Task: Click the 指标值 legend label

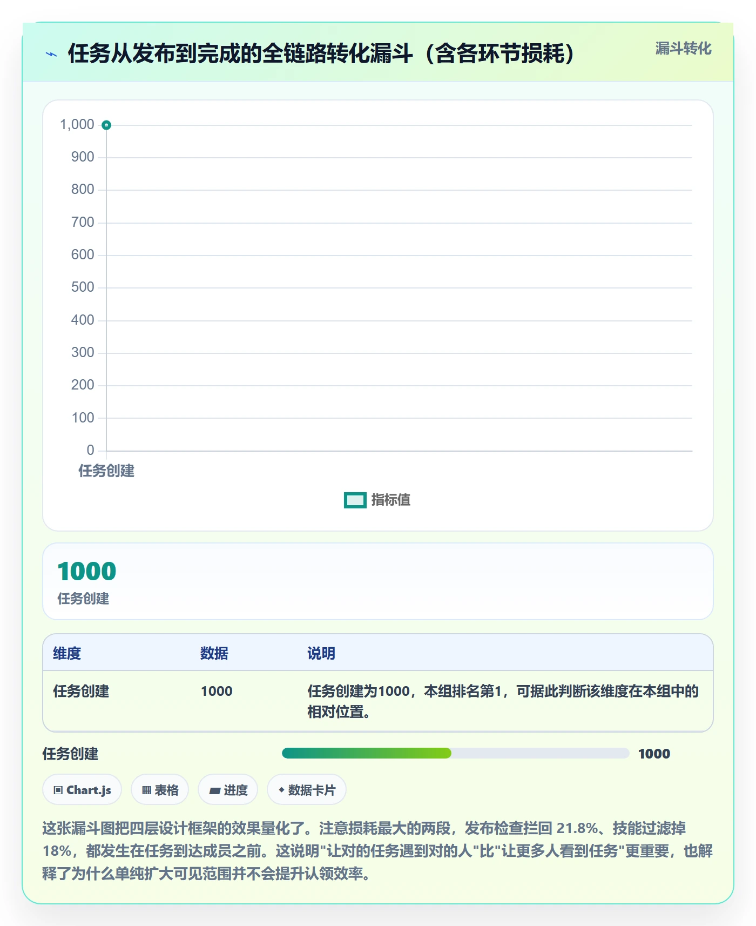Action: 390,500
